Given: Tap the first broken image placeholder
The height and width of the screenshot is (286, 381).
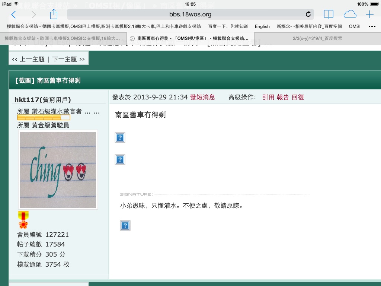Looking at the screenshot, I should click(120, 138).
